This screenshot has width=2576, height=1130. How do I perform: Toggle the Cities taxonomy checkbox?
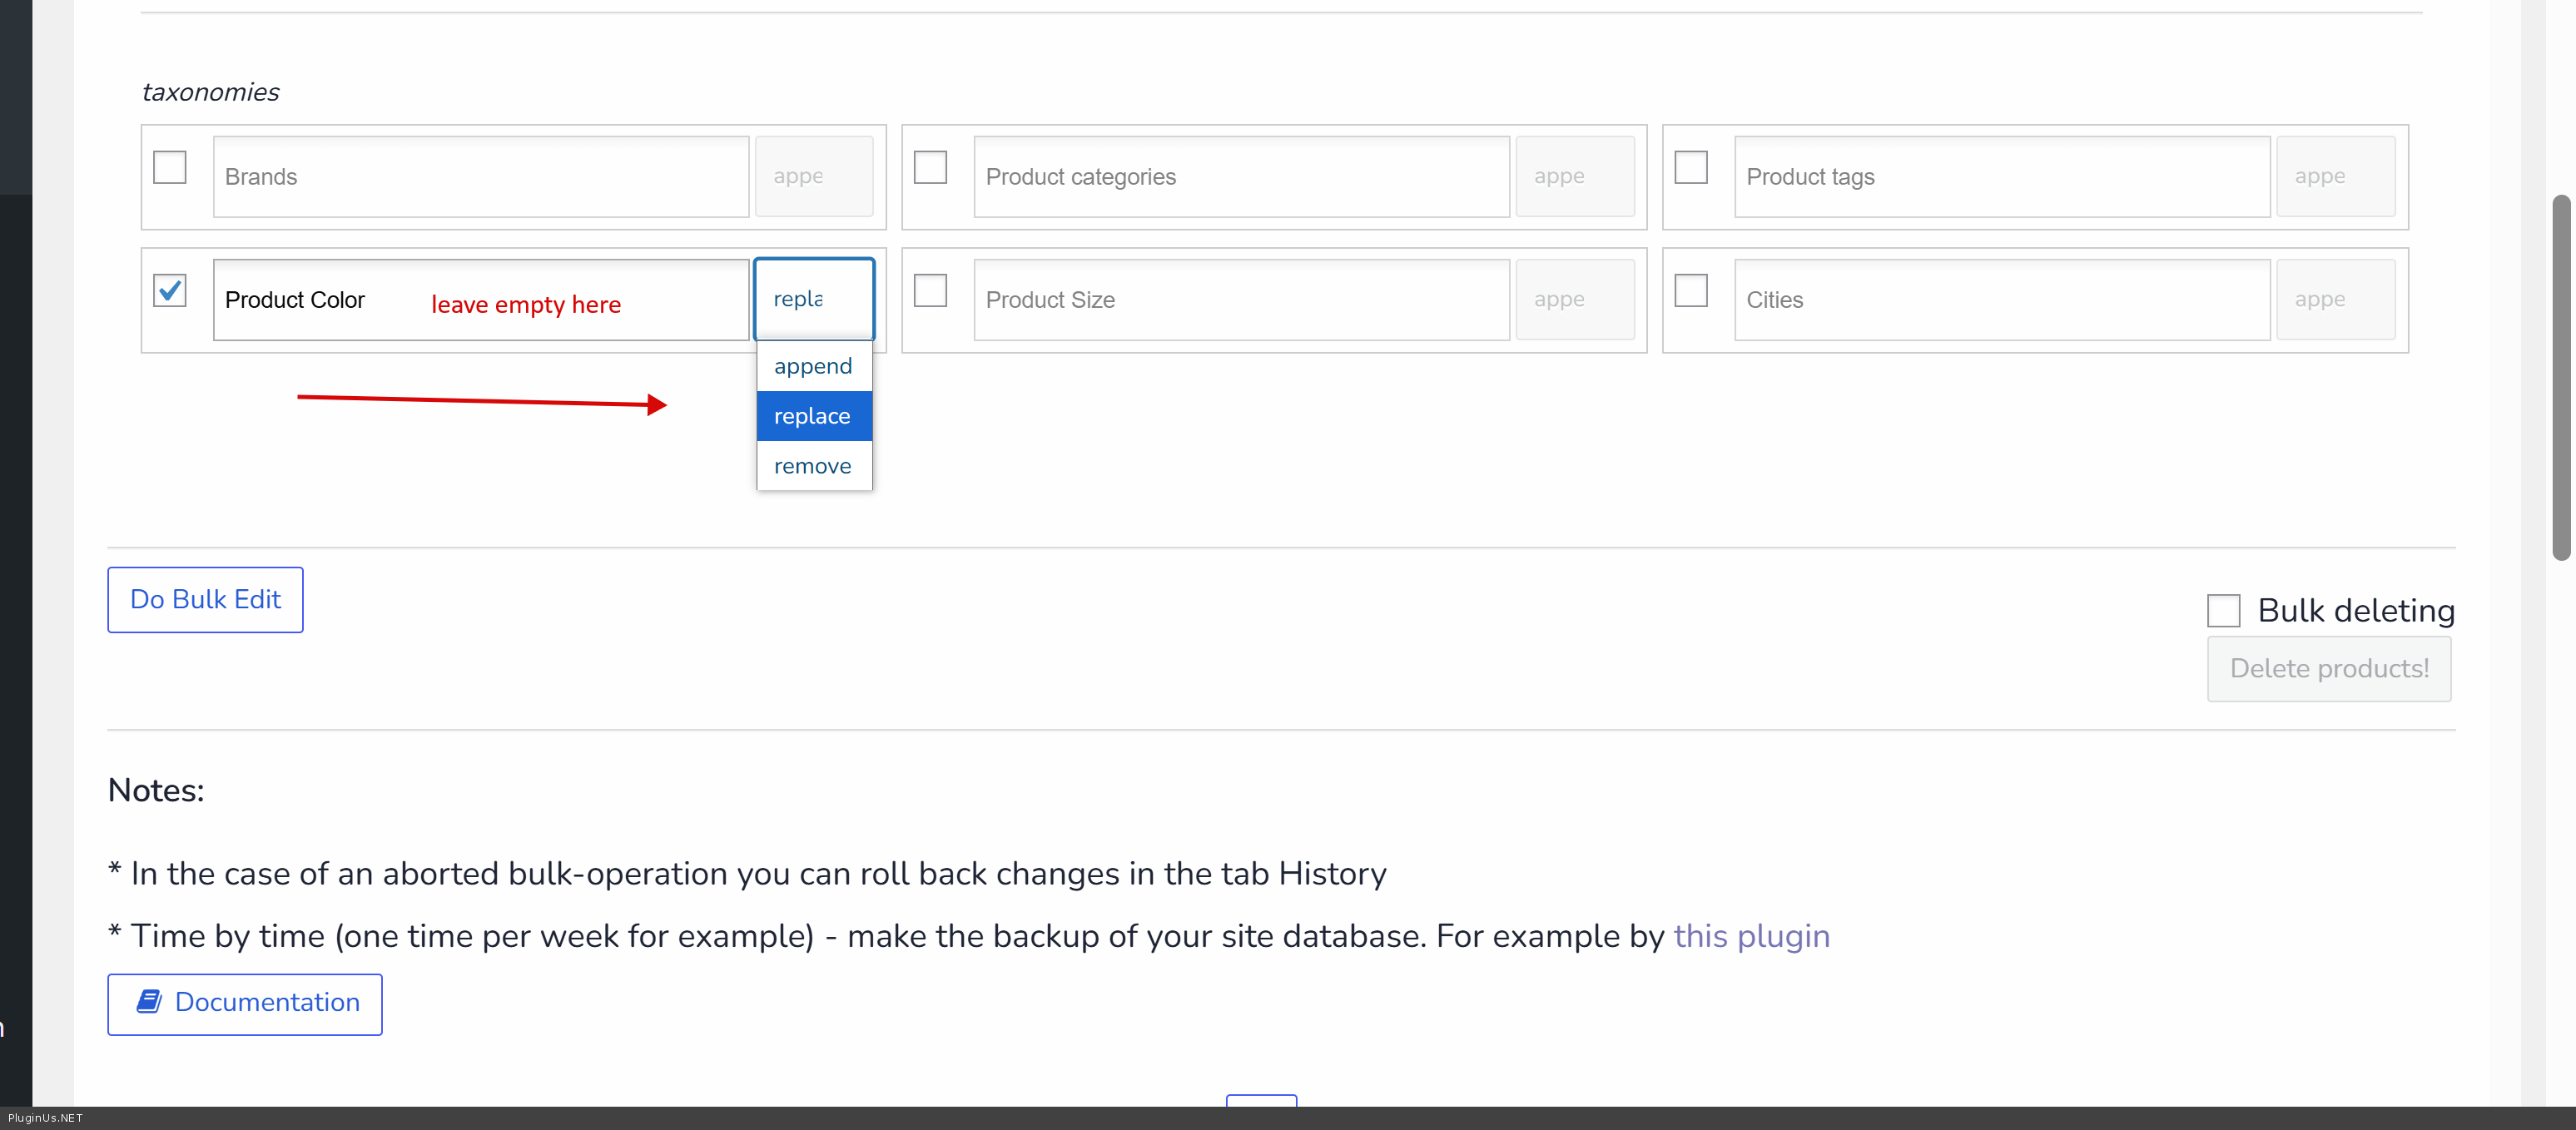(1690, 291)
